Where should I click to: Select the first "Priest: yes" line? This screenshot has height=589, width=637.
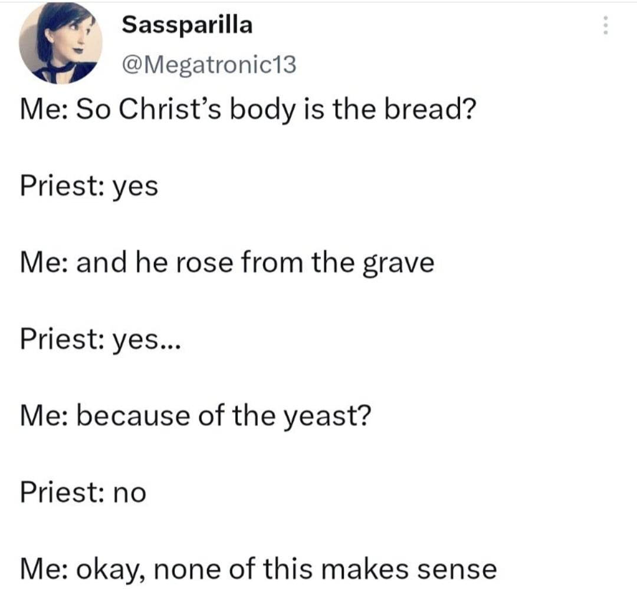pos(89,186)
